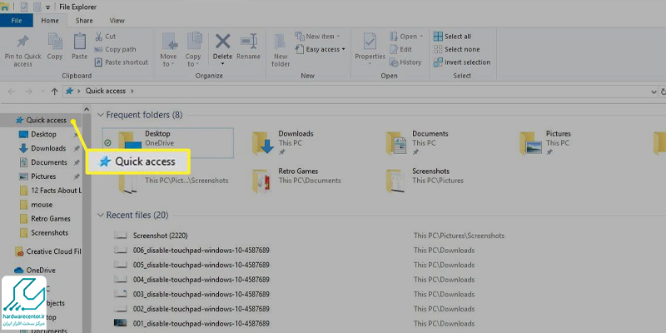Switch to the View ribbon tab
This screenshot has width=666, height=333.
tap(117, 20)
